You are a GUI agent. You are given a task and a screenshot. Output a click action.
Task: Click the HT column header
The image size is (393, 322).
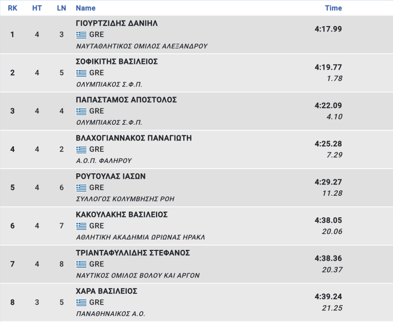[x=37, y=8]
